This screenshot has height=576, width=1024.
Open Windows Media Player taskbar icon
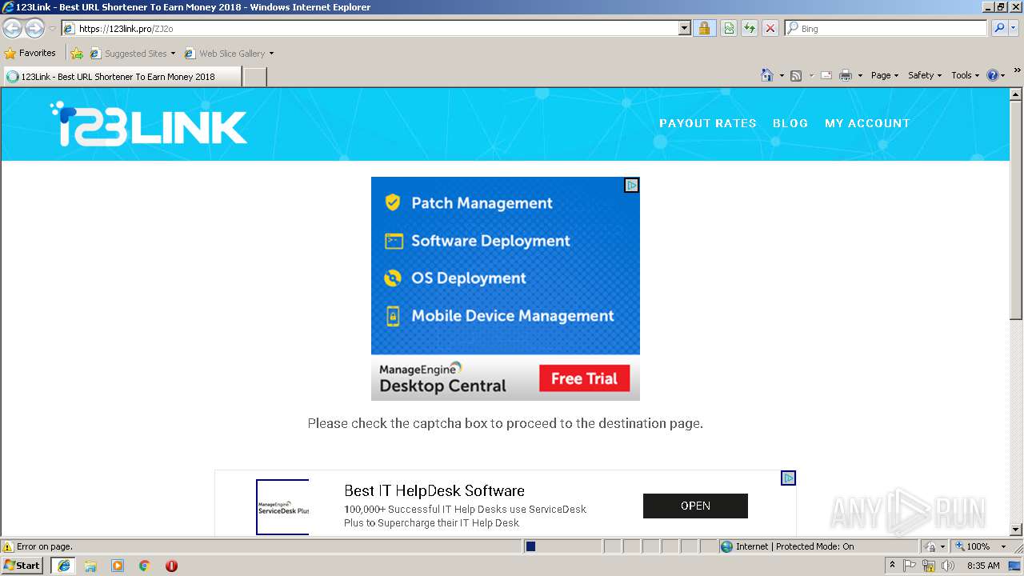pyautogui.click(x=118, y=566)
